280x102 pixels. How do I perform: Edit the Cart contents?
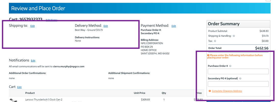tap(19, 87)
